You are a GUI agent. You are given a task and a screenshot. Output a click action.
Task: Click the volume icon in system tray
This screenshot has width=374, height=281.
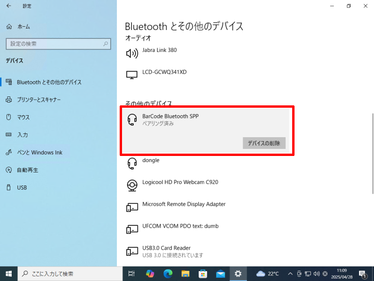(x=316, y=274)
